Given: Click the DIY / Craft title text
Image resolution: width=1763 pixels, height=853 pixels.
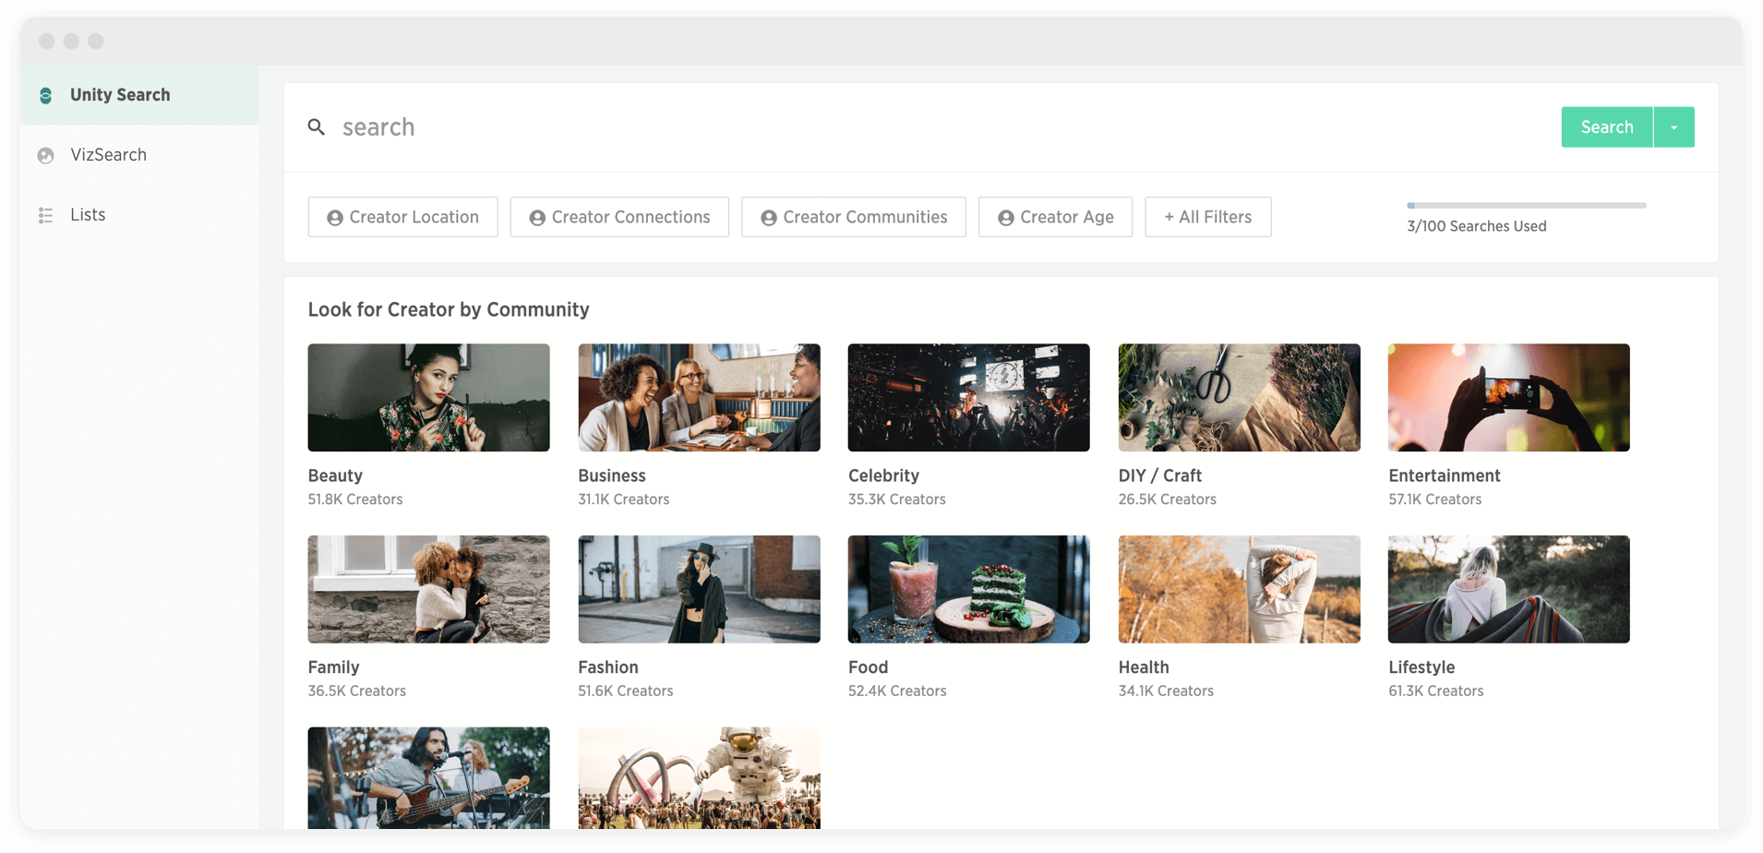Looking at the screenshot, I should [1160, 476].
